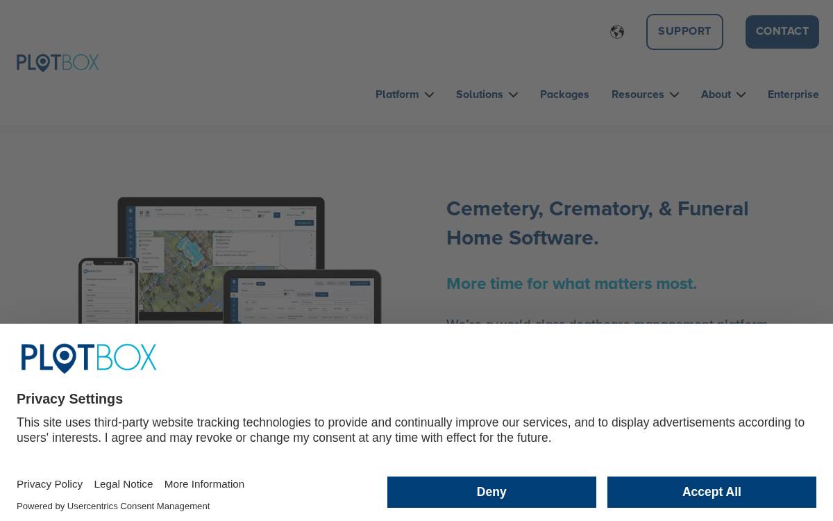Click the devices mockup hero image
Screen dimensions: 833x521
tap(230, 260)
